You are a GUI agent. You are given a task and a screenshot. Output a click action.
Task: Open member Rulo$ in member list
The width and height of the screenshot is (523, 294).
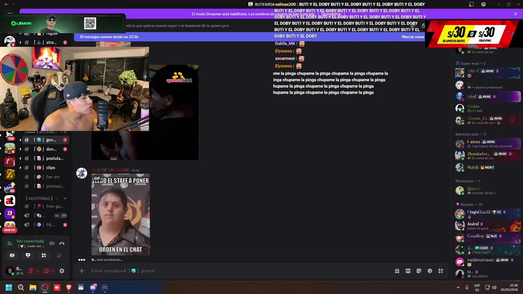487,167
